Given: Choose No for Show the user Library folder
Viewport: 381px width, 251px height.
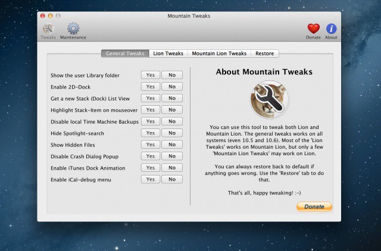Looking at the screenshot, I should (x=172, y=75).
